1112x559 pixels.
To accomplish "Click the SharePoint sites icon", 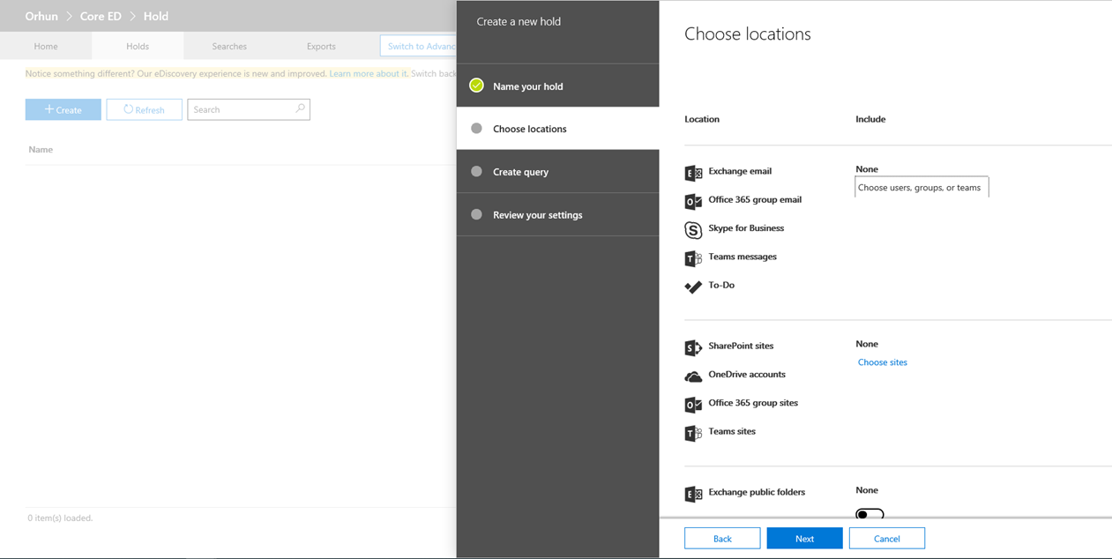I will (x=693, y=347).
